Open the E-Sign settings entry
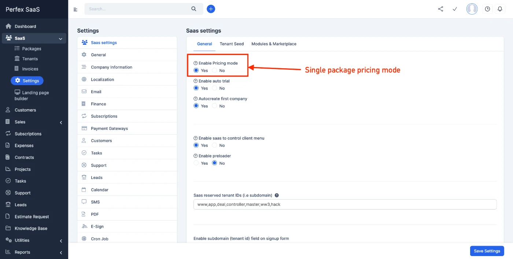513x259 pixels. pyautogui.click(x=127, y=226)
